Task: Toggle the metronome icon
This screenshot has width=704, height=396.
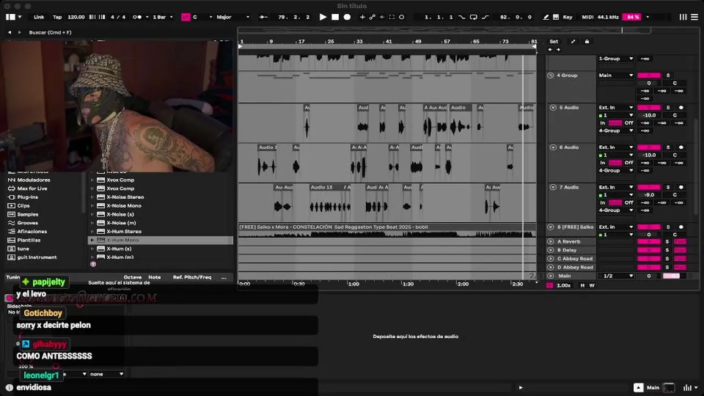Action: (137, 17)
